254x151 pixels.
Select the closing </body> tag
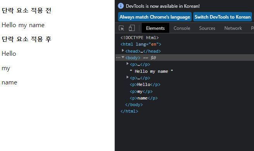[x=134, y=105]
